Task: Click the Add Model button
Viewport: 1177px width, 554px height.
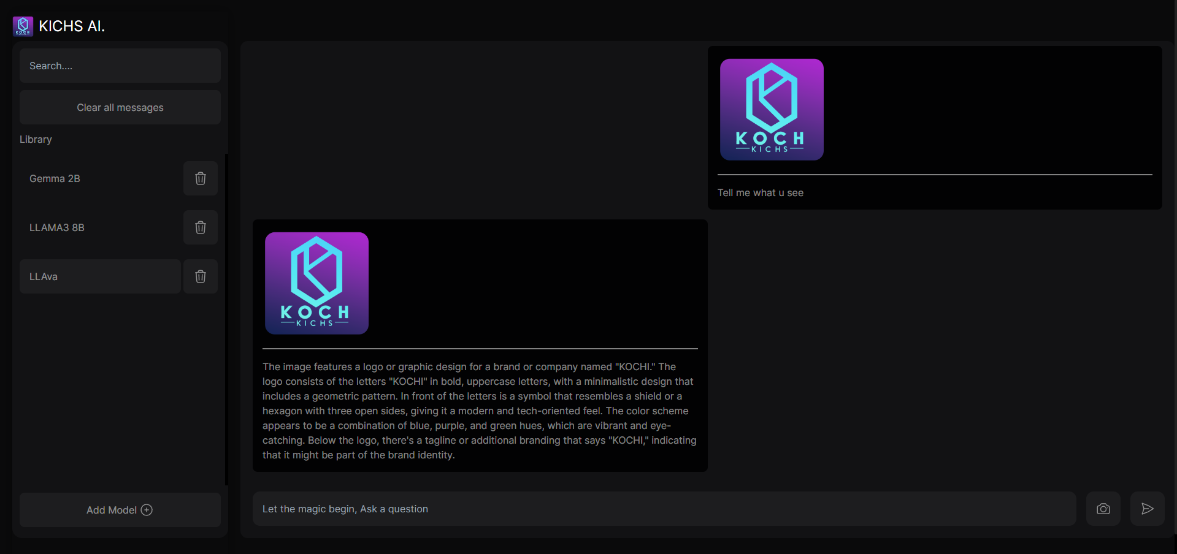Action: pos(120,510)
